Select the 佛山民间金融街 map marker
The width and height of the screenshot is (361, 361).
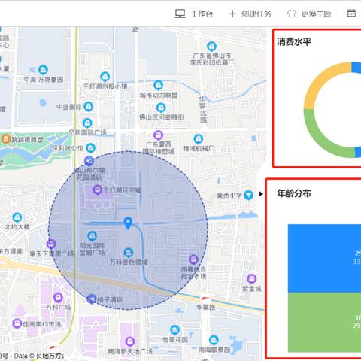[x=161, y=108]
